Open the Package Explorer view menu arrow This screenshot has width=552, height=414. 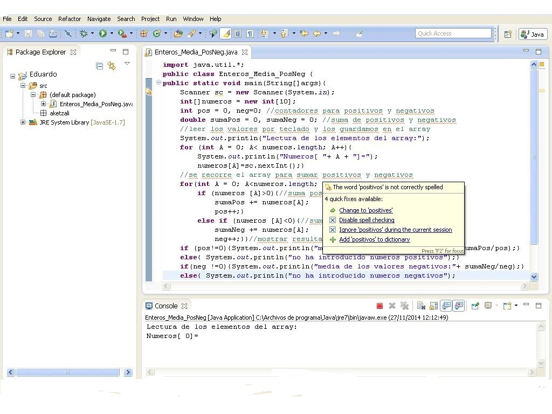coord(127,64)
